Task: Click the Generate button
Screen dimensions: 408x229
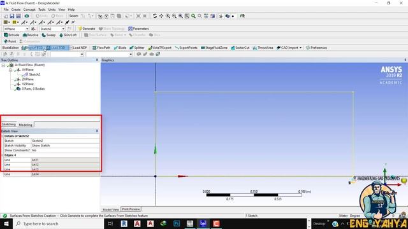Action: click(87, 29)
